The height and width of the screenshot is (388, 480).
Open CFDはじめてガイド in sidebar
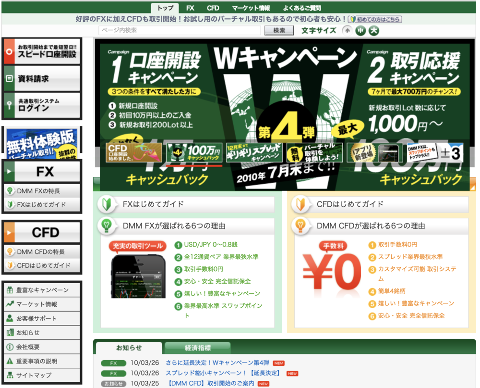pos(42,265)
